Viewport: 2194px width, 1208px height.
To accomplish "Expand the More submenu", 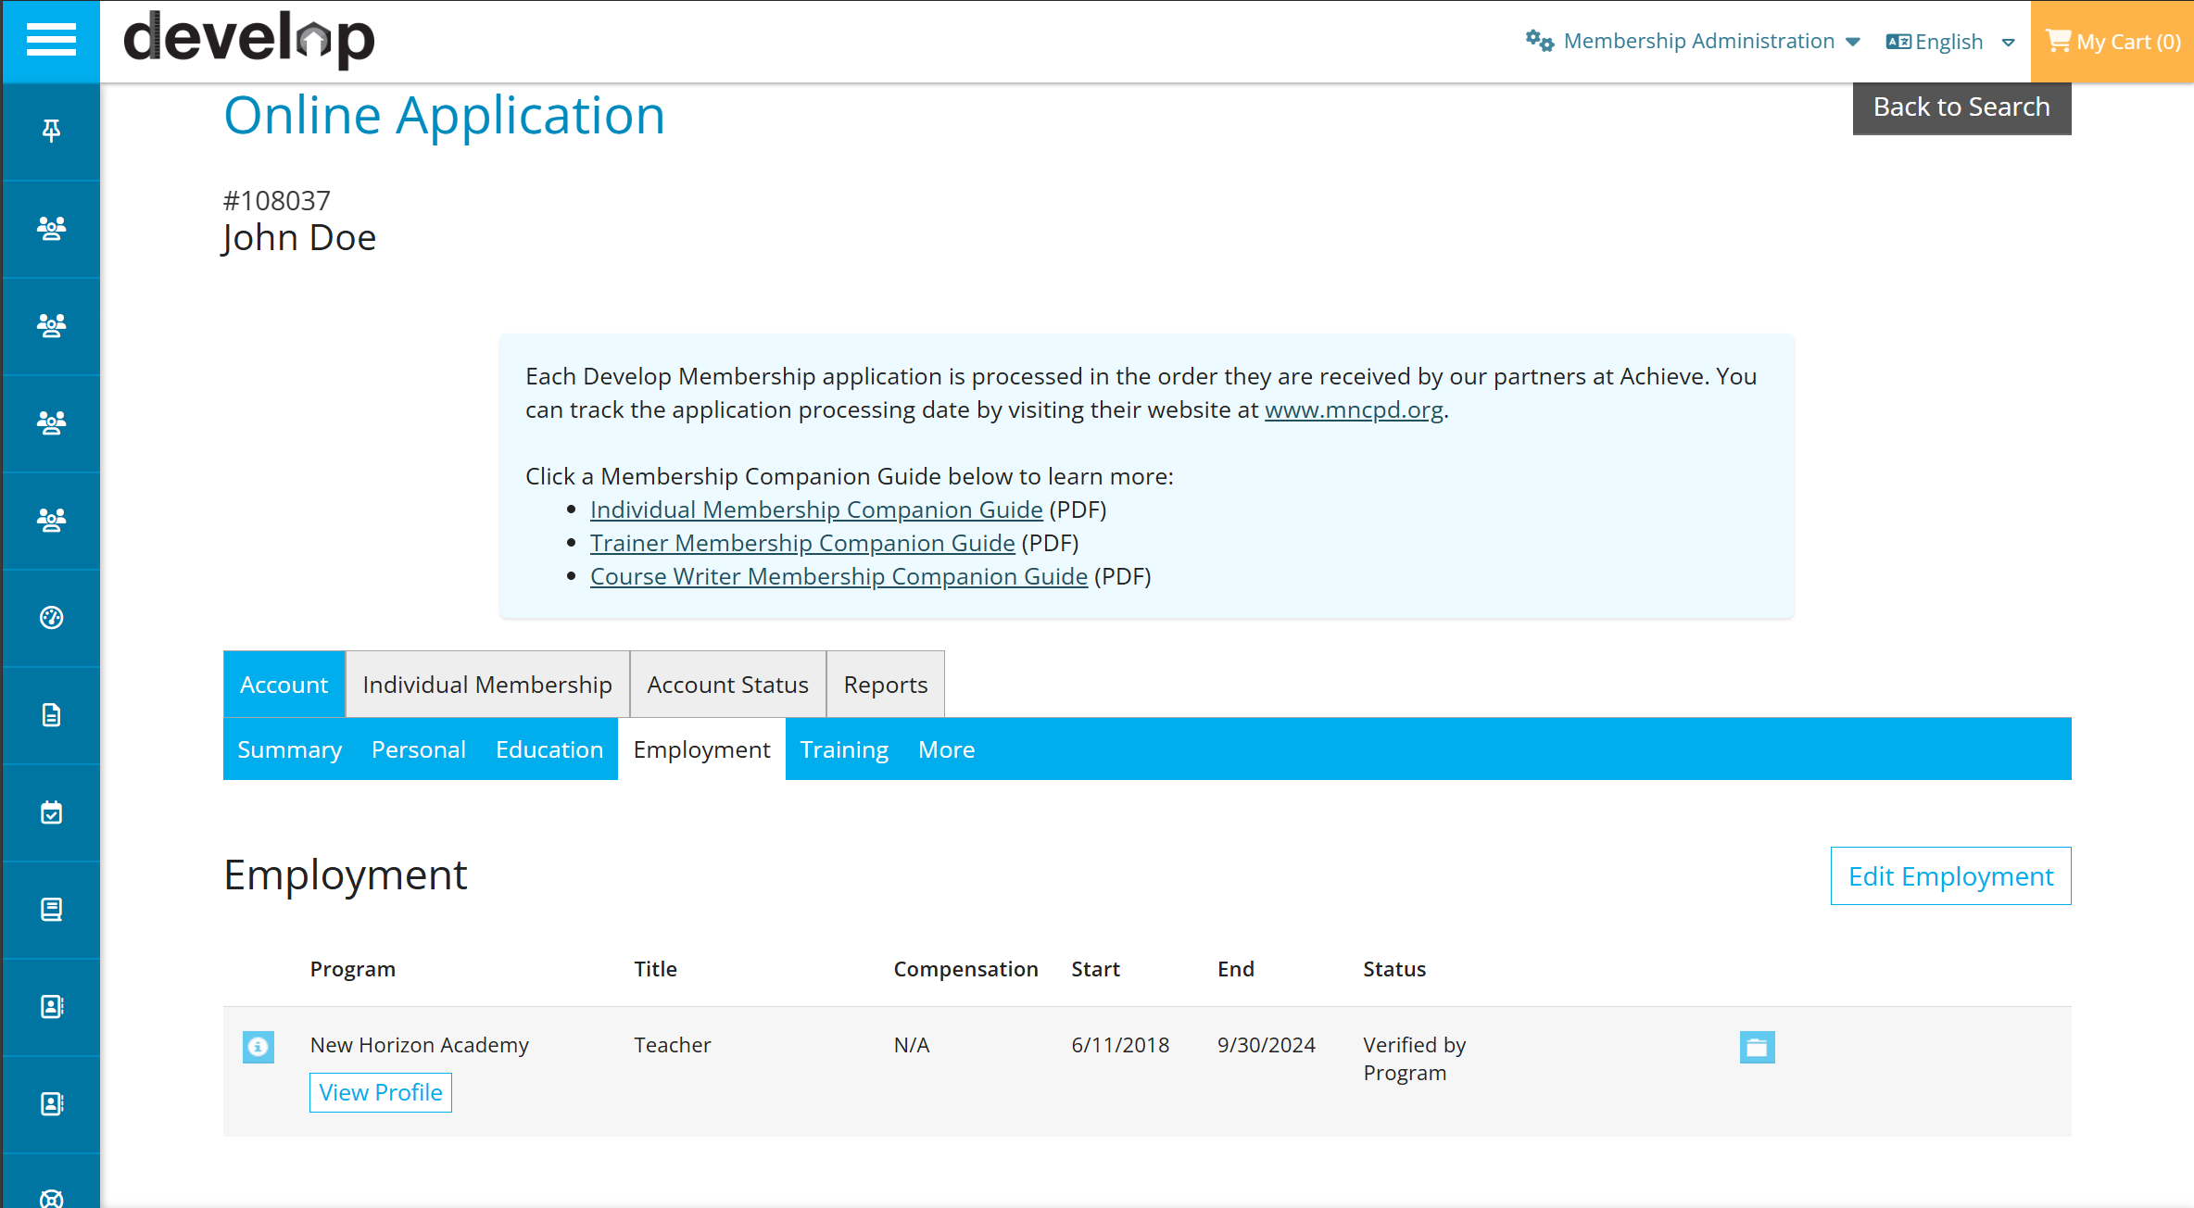I will (x=946, y=749).
